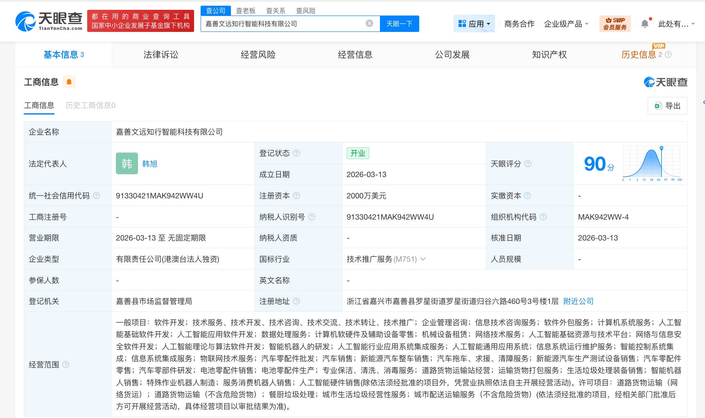Screen dimensions: 705x418
Task: Clear the search box text
Action: [x=369, y=23]
